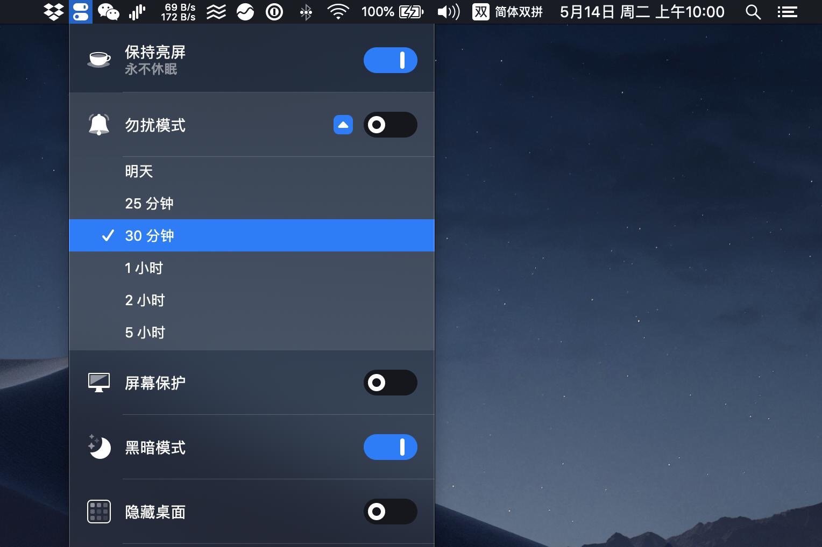Pick the 5 小时 duration
This screenshot has width=822, height=547.
pyautogui.click(x=252, y=333)
